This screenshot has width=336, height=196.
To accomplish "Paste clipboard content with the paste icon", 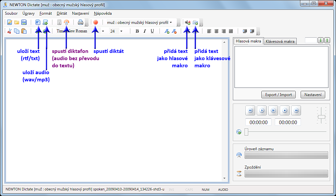I will click(24, 31).
